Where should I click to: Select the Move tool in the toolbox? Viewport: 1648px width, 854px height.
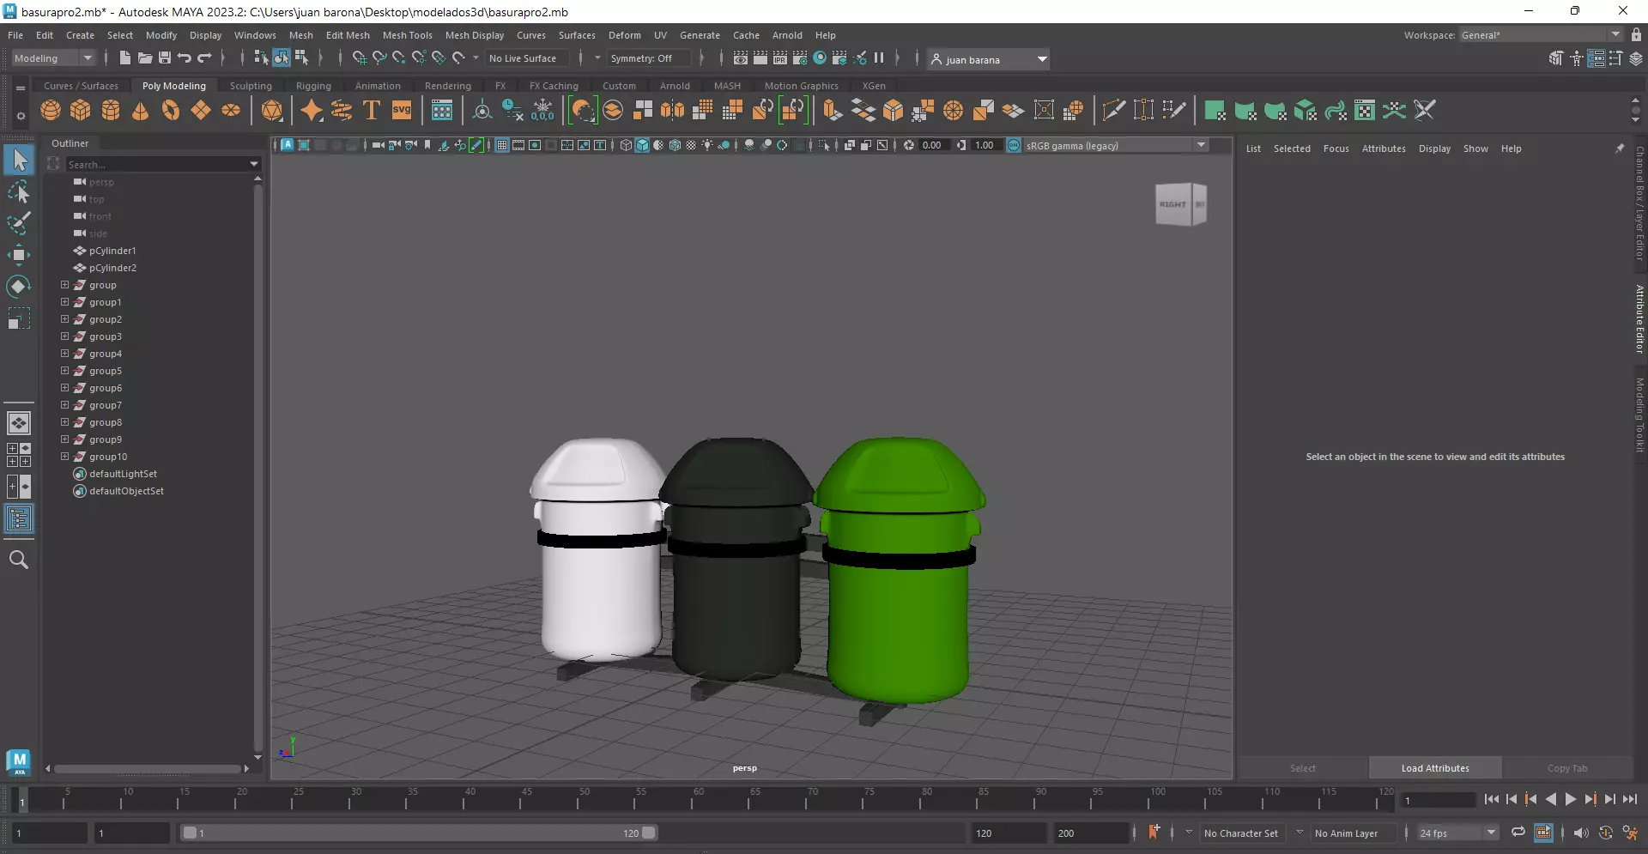point(19,254)
